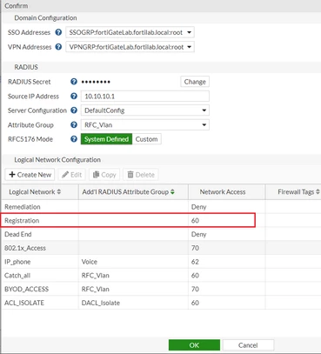Screen dimensions: 321x354
Task: Click the Edit button
Action: click(72, 175)
